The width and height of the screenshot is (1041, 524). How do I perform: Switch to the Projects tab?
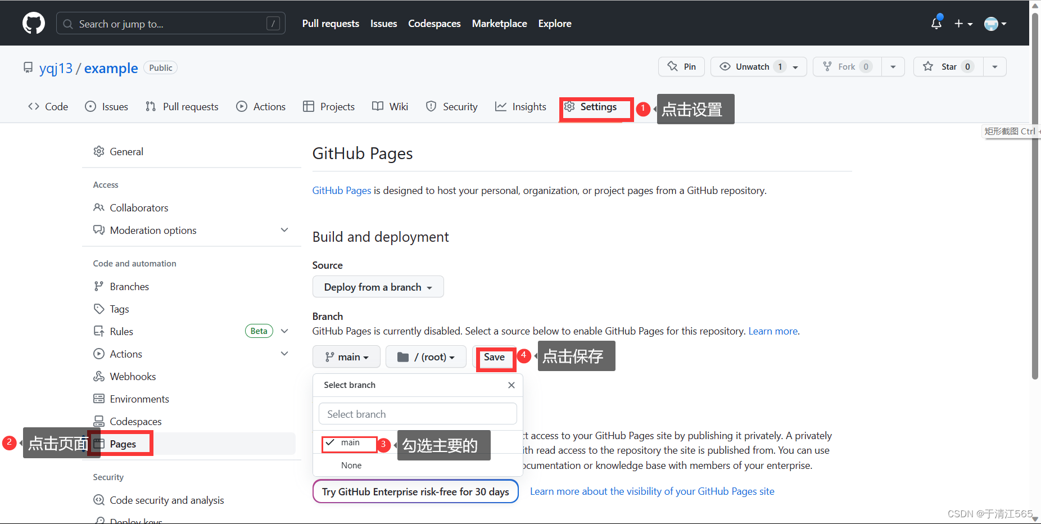[x=329, y=107]
